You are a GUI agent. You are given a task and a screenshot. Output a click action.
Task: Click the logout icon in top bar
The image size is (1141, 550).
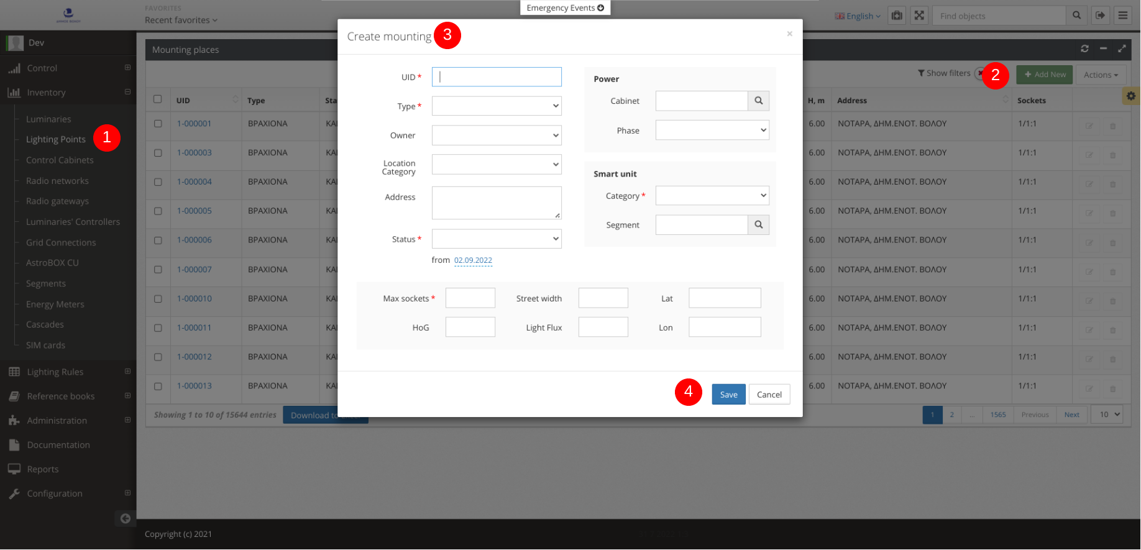(x=1100, y=16)
